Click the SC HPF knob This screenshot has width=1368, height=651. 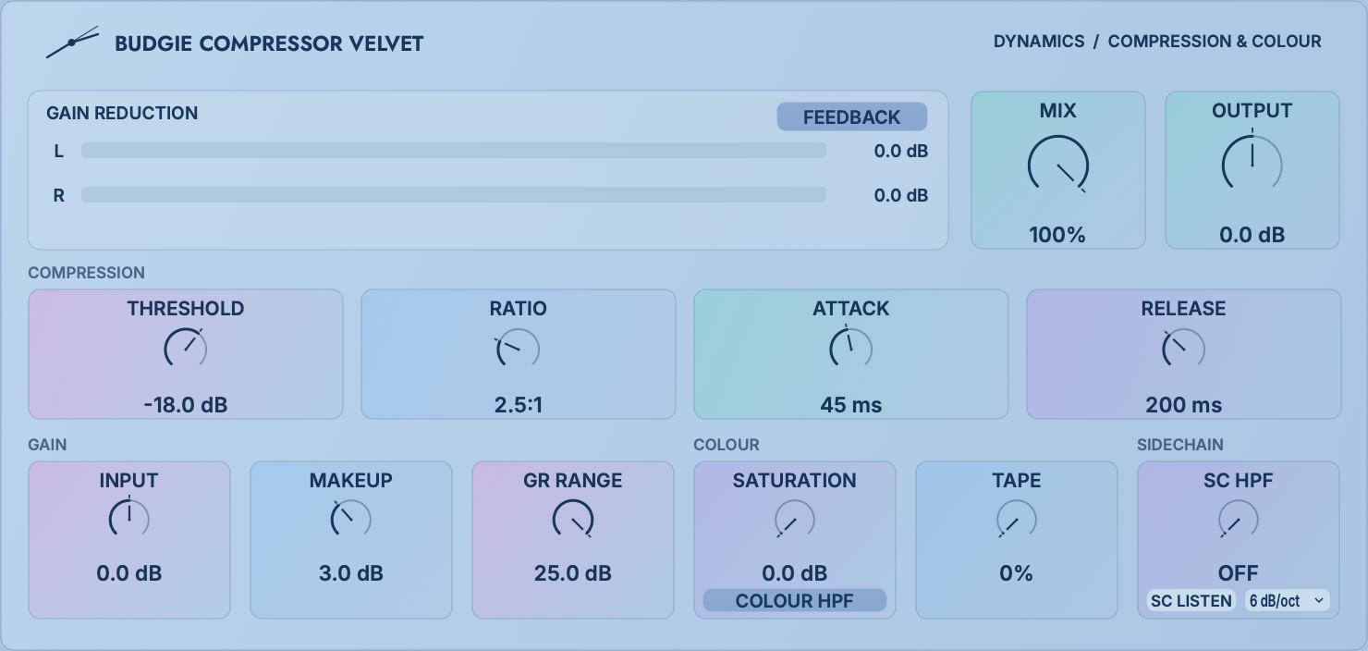tap(1239, 520)
